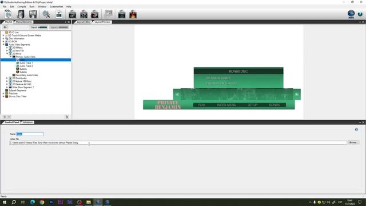Click the first 3D clapperboard toolbar icon
Screen dimensions: 366x206
[x=73, y=14]
